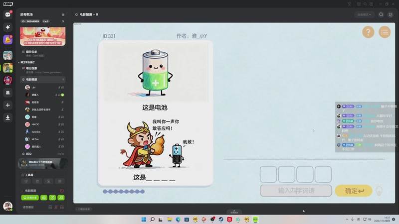Click the system tray volume icon
Image resolution: width=399 pixels, height=224 pixels.
click(x=370, y=220)
